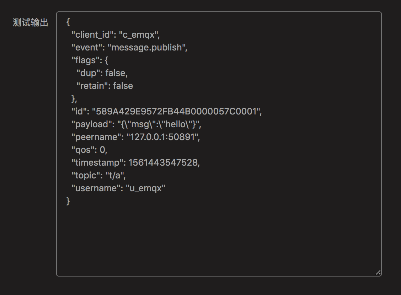Image resolution: width=401 pixels, height=295 pixels.
Task: Click the timestamp value 1561443547528
Action: click(163, 163)
